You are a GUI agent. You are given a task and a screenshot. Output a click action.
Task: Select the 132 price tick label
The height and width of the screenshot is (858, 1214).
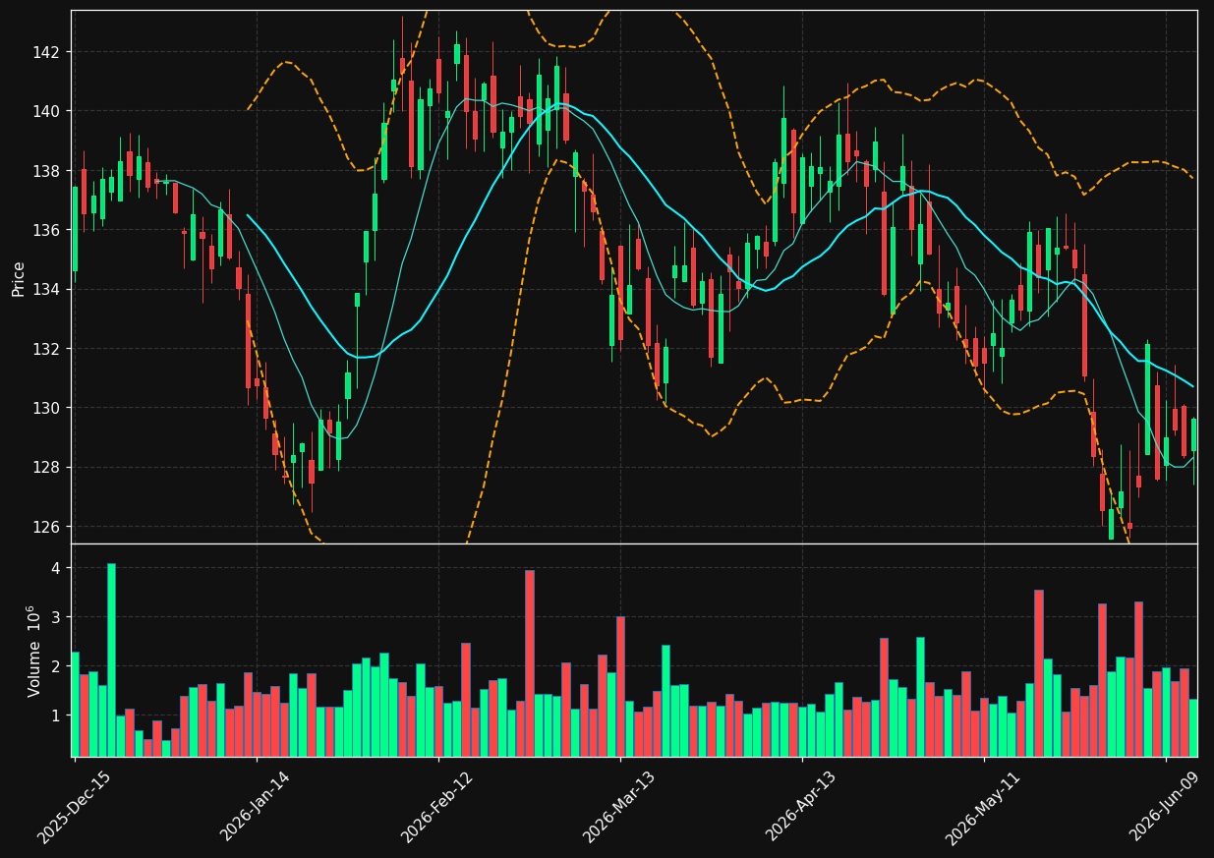45,349
